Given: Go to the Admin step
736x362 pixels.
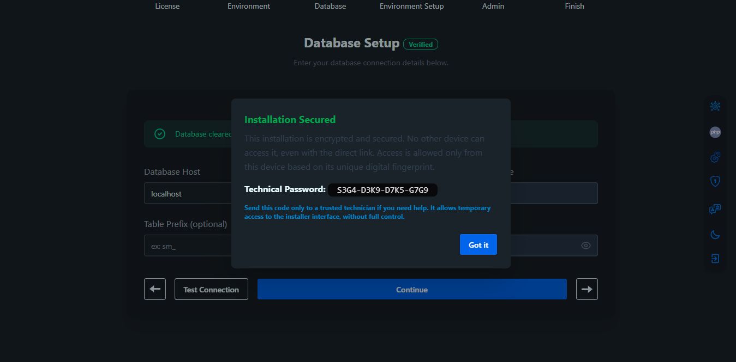Looking at the screenshot, I should pyautogui.click(x=493, y=7).
